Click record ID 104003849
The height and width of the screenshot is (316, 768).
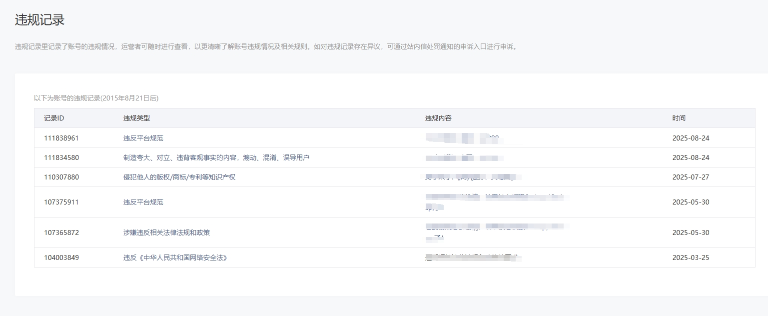point(61,257)
